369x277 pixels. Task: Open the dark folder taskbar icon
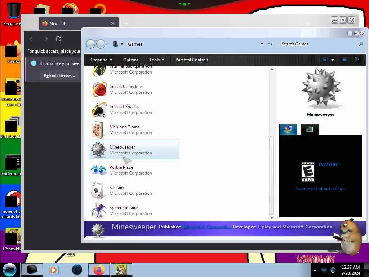point(32,270)
